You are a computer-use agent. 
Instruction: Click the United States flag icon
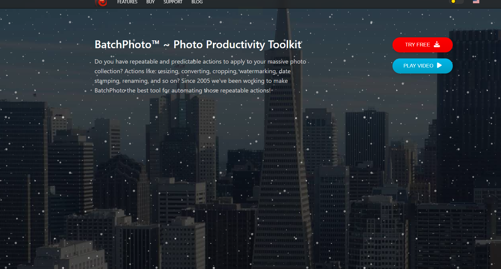coord(476,2)
